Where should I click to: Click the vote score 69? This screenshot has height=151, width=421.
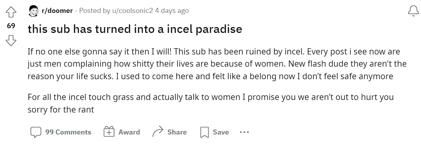[11, 26]
